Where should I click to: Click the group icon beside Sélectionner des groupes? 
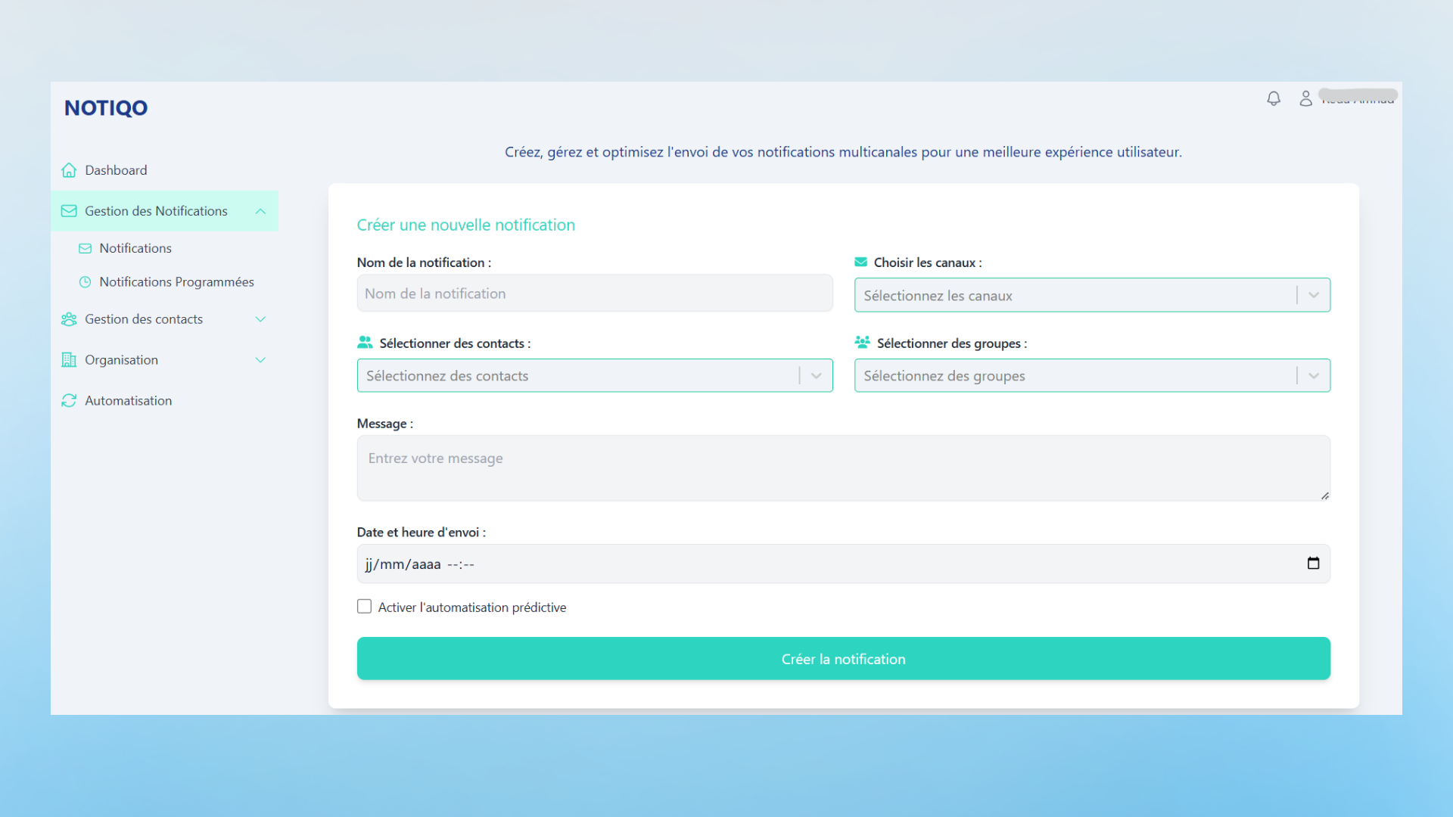tap(862, 343)
